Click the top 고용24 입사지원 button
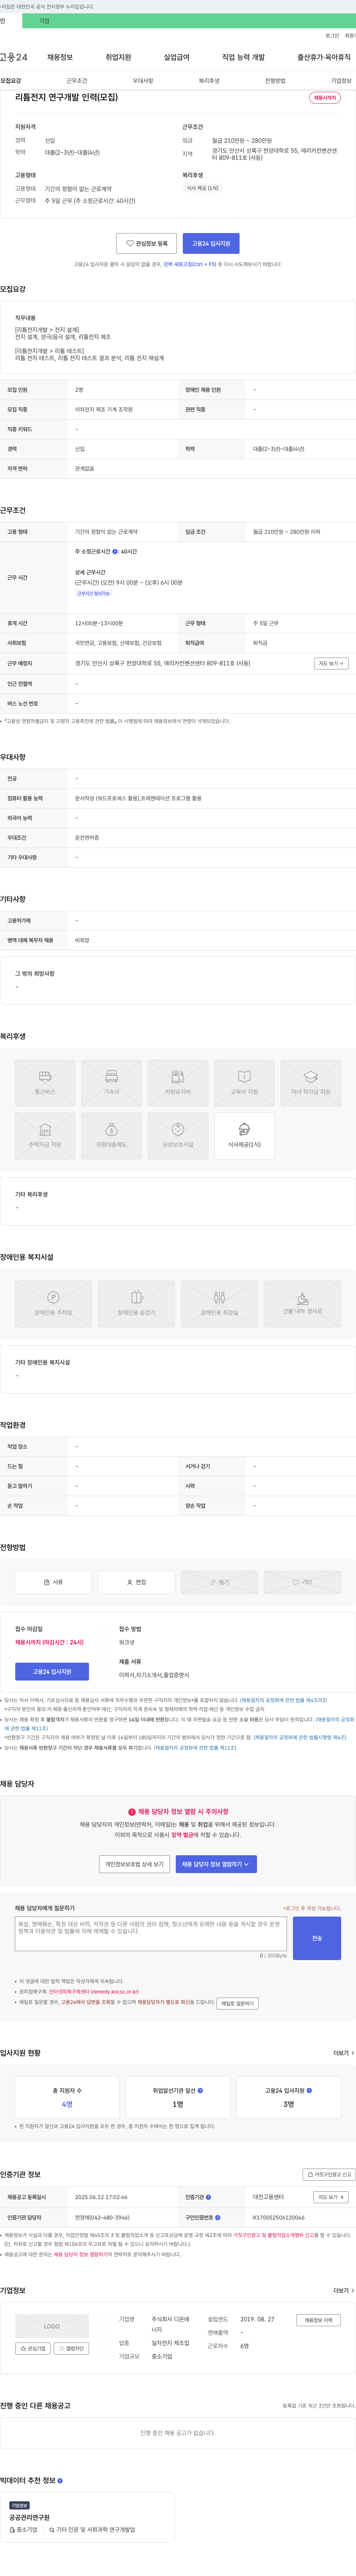The width and height of the screenshot is (356, 2576). (211, 243)
